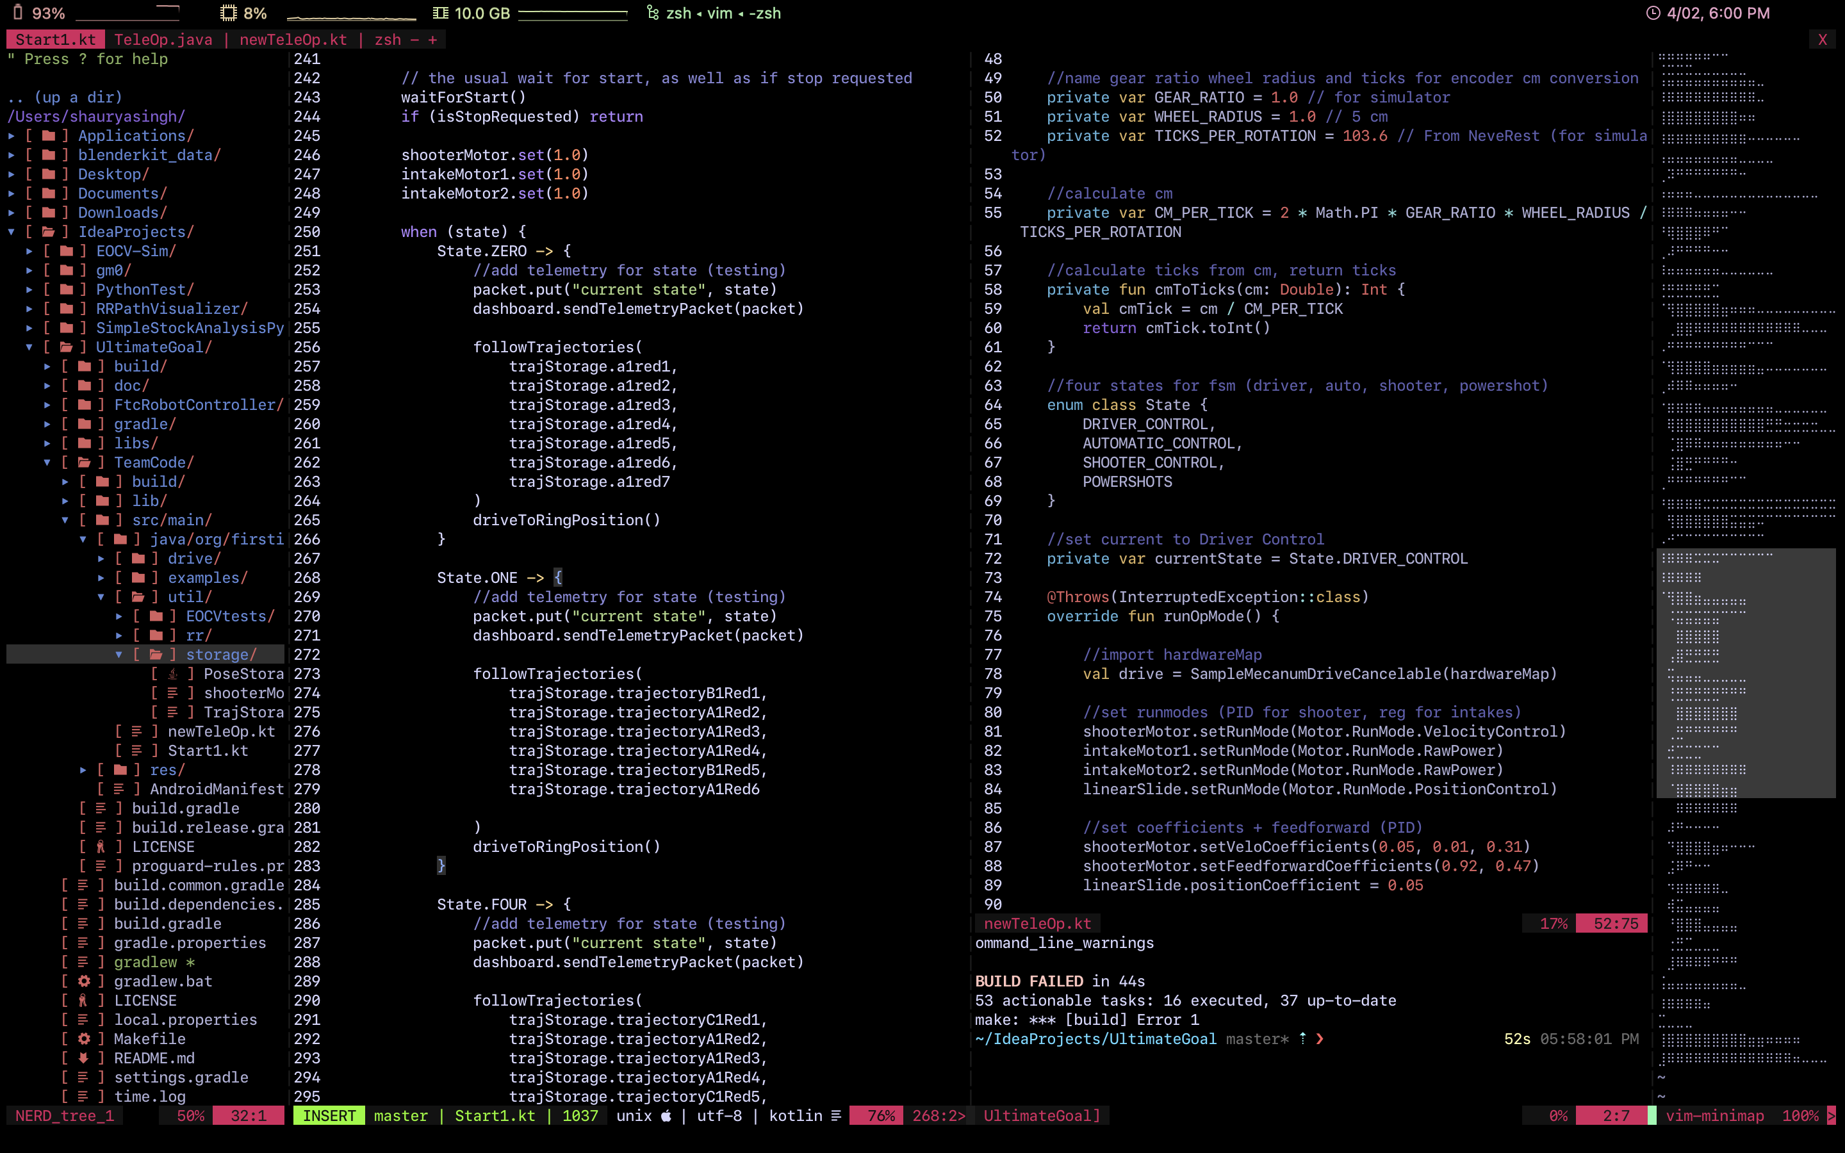Open newTeleOp.kt in the file tree

tap(221, 732)
